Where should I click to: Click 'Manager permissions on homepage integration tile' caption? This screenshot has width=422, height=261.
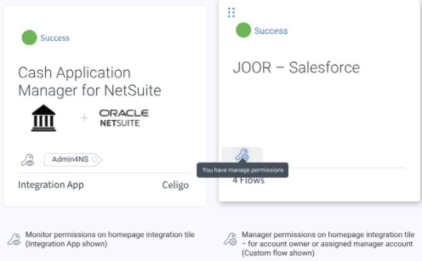(x=328, y=244)
